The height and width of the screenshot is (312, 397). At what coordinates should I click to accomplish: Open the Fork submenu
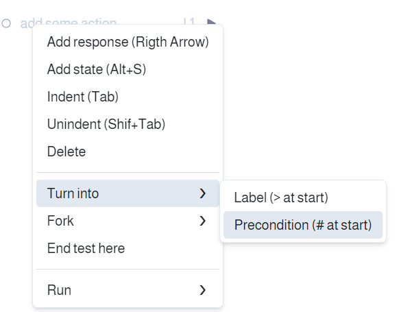(128, 221)
